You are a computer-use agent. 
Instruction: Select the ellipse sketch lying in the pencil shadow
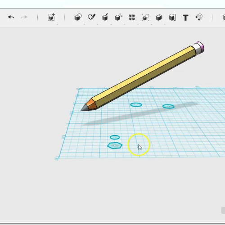point(168,107)
